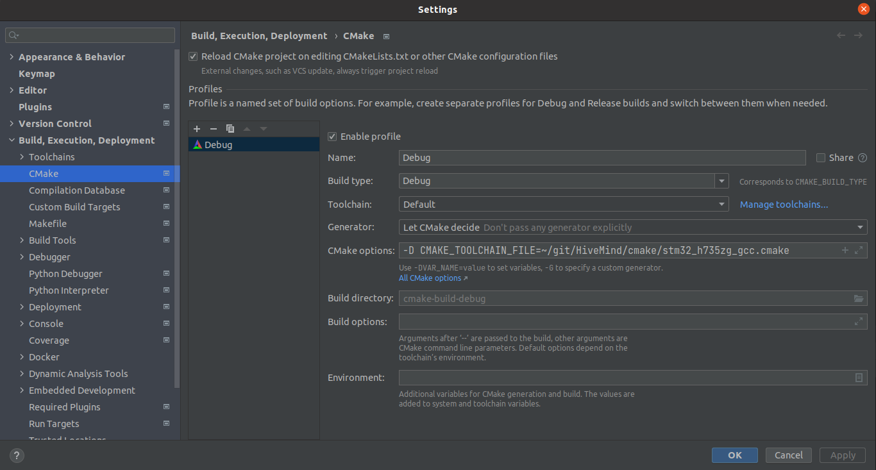Click the Build options field

pos(633,322)
